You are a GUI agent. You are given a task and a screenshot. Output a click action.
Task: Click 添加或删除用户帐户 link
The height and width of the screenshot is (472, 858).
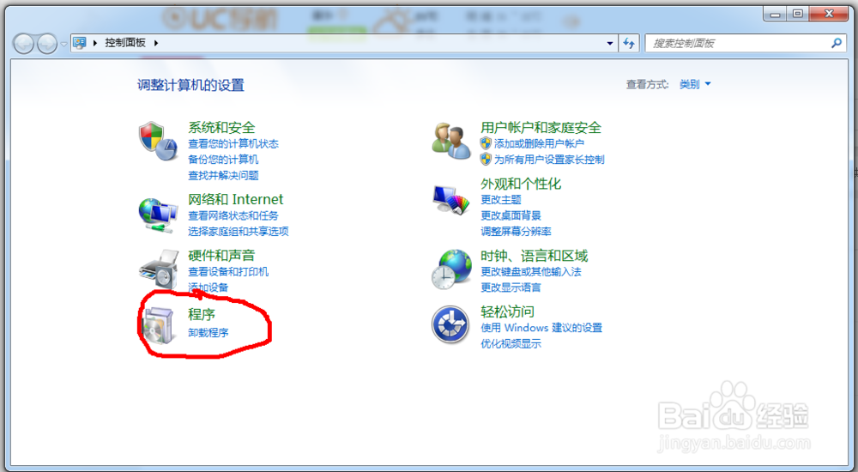(x=540, y=144)
